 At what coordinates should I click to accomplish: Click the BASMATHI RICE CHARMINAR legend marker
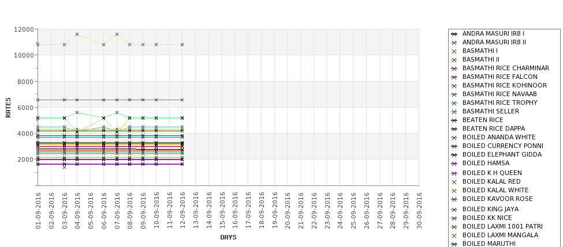tap(454, 69)
